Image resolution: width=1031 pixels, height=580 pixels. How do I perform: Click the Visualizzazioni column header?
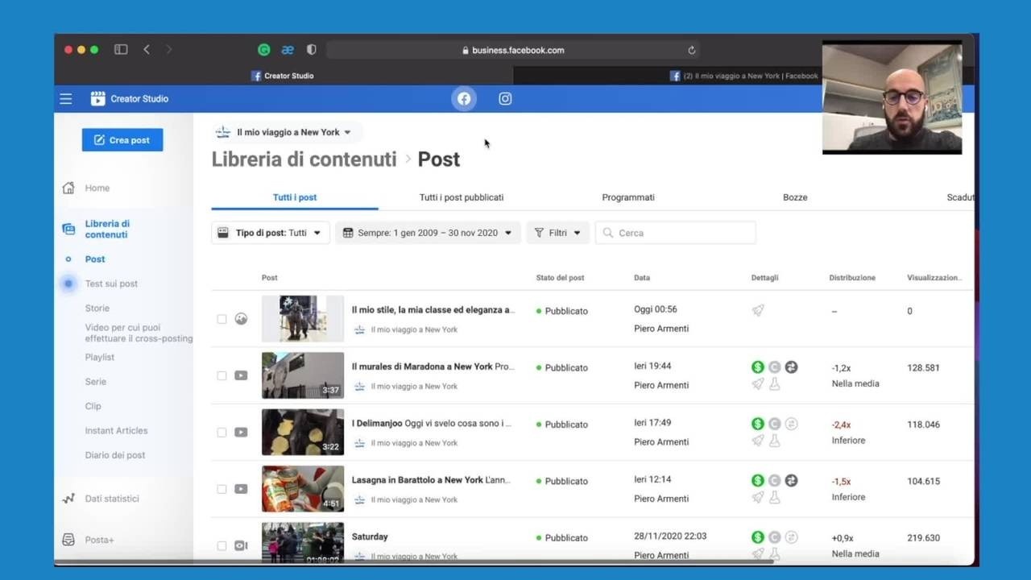934,278
